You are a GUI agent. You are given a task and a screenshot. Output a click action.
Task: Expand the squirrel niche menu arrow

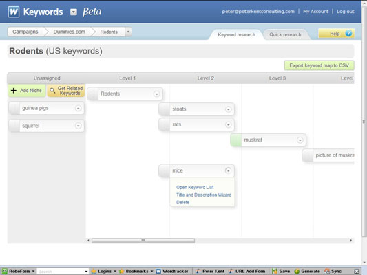[x=78, y=126]
